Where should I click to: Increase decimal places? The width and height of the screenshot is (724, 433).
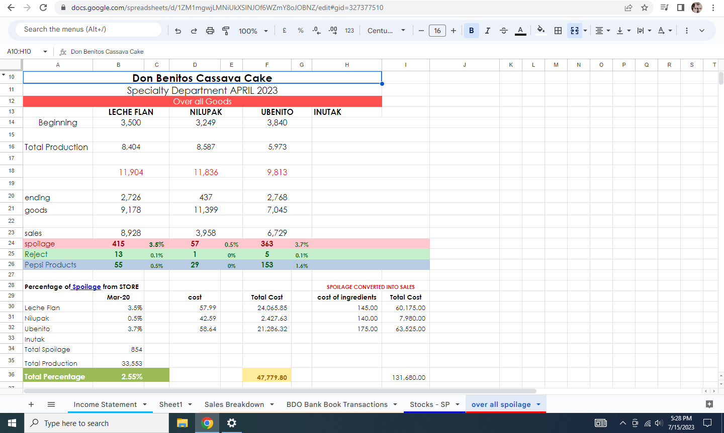click(x=333, y=31)
